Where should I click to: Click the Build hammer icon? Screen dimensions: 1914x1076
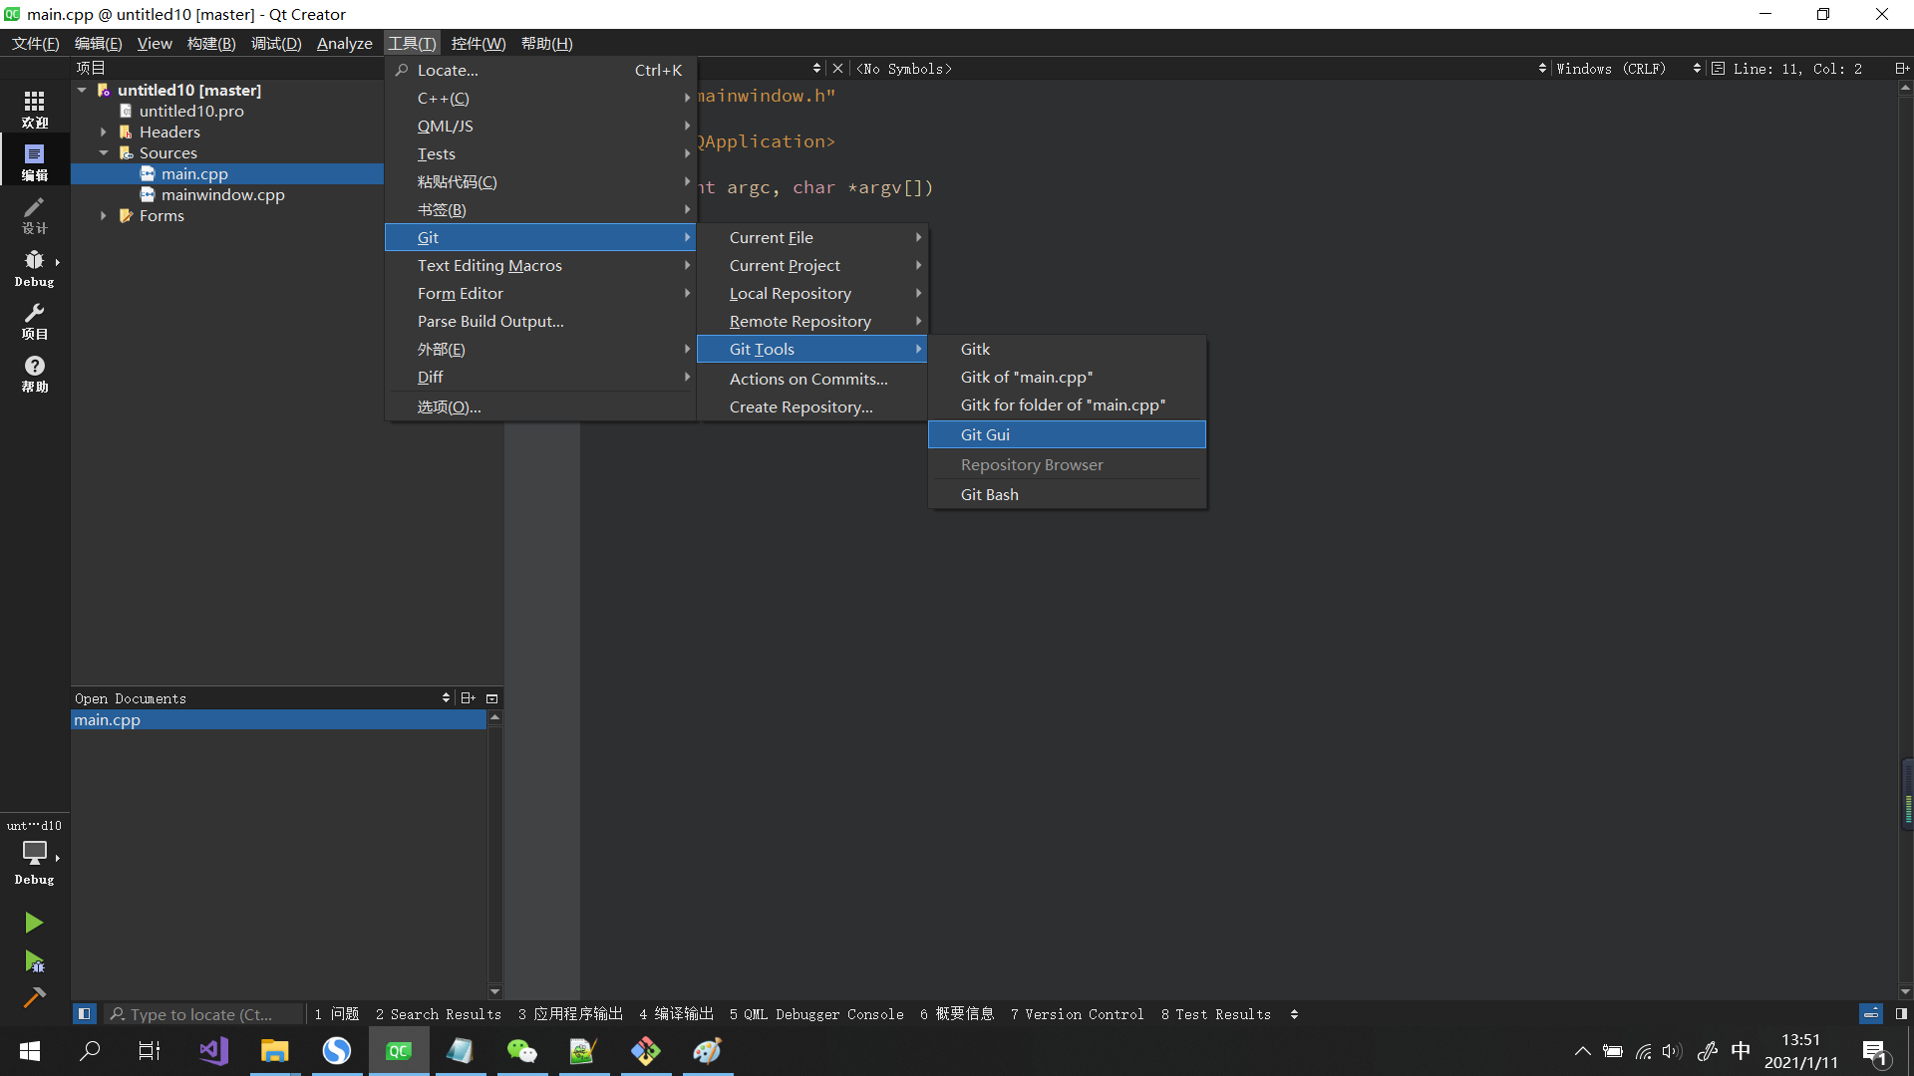coord(34,997)
